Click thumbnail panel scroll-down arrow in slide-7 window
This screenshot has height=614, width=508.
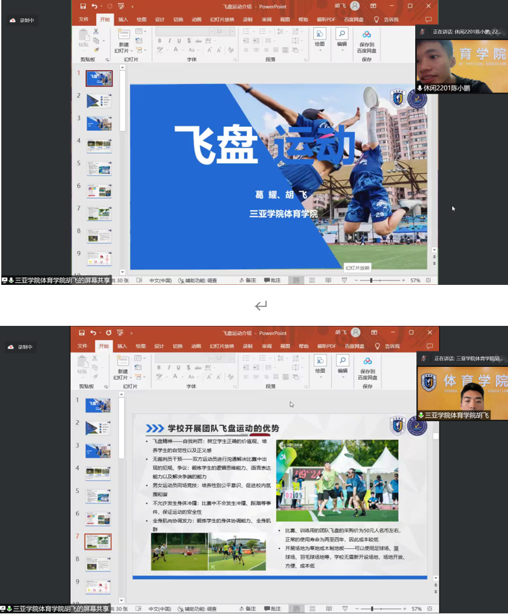click(121, 600)
